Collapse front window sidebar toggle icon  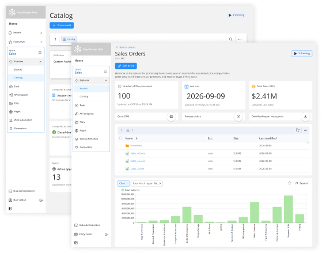76,243
